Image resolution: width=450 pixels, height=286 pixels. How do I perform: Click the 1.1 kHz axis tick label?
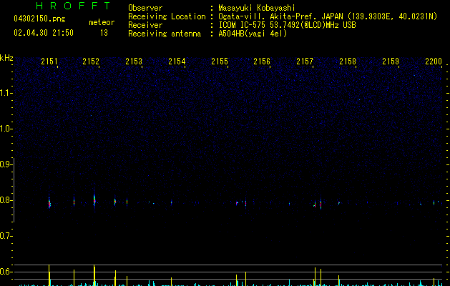tap(6, 93)
